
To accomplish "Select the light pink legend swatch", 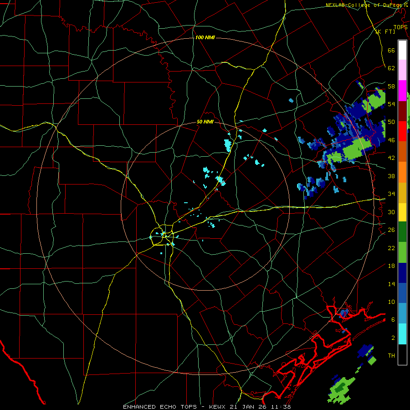I will tap(402, 70).
